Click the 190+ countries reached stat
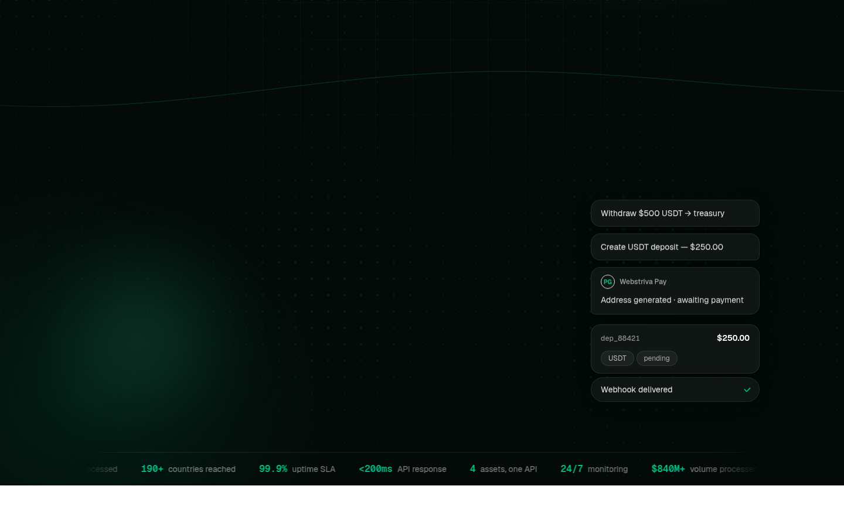844x527 pixels. (188, 469)
